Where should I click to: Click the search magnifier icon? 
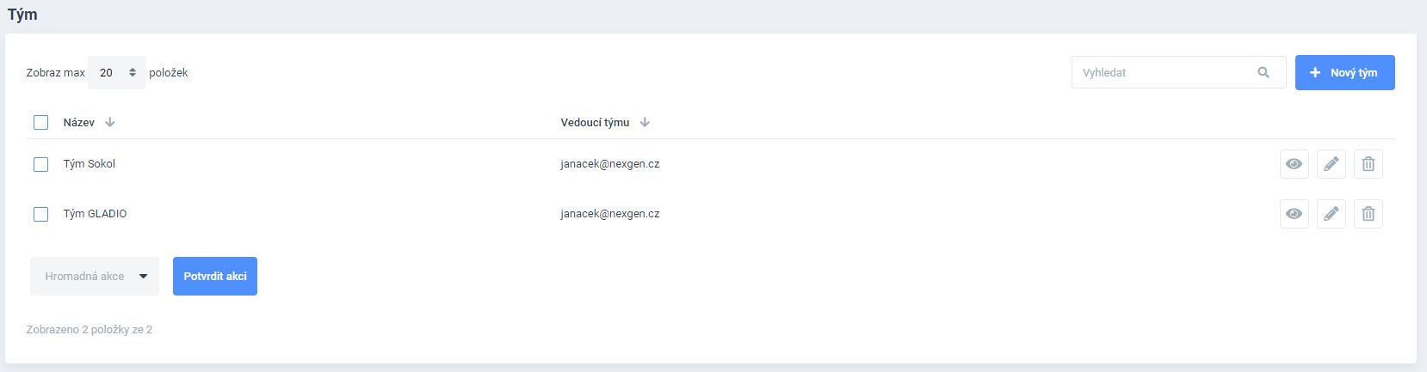(x=1263, y=73)
